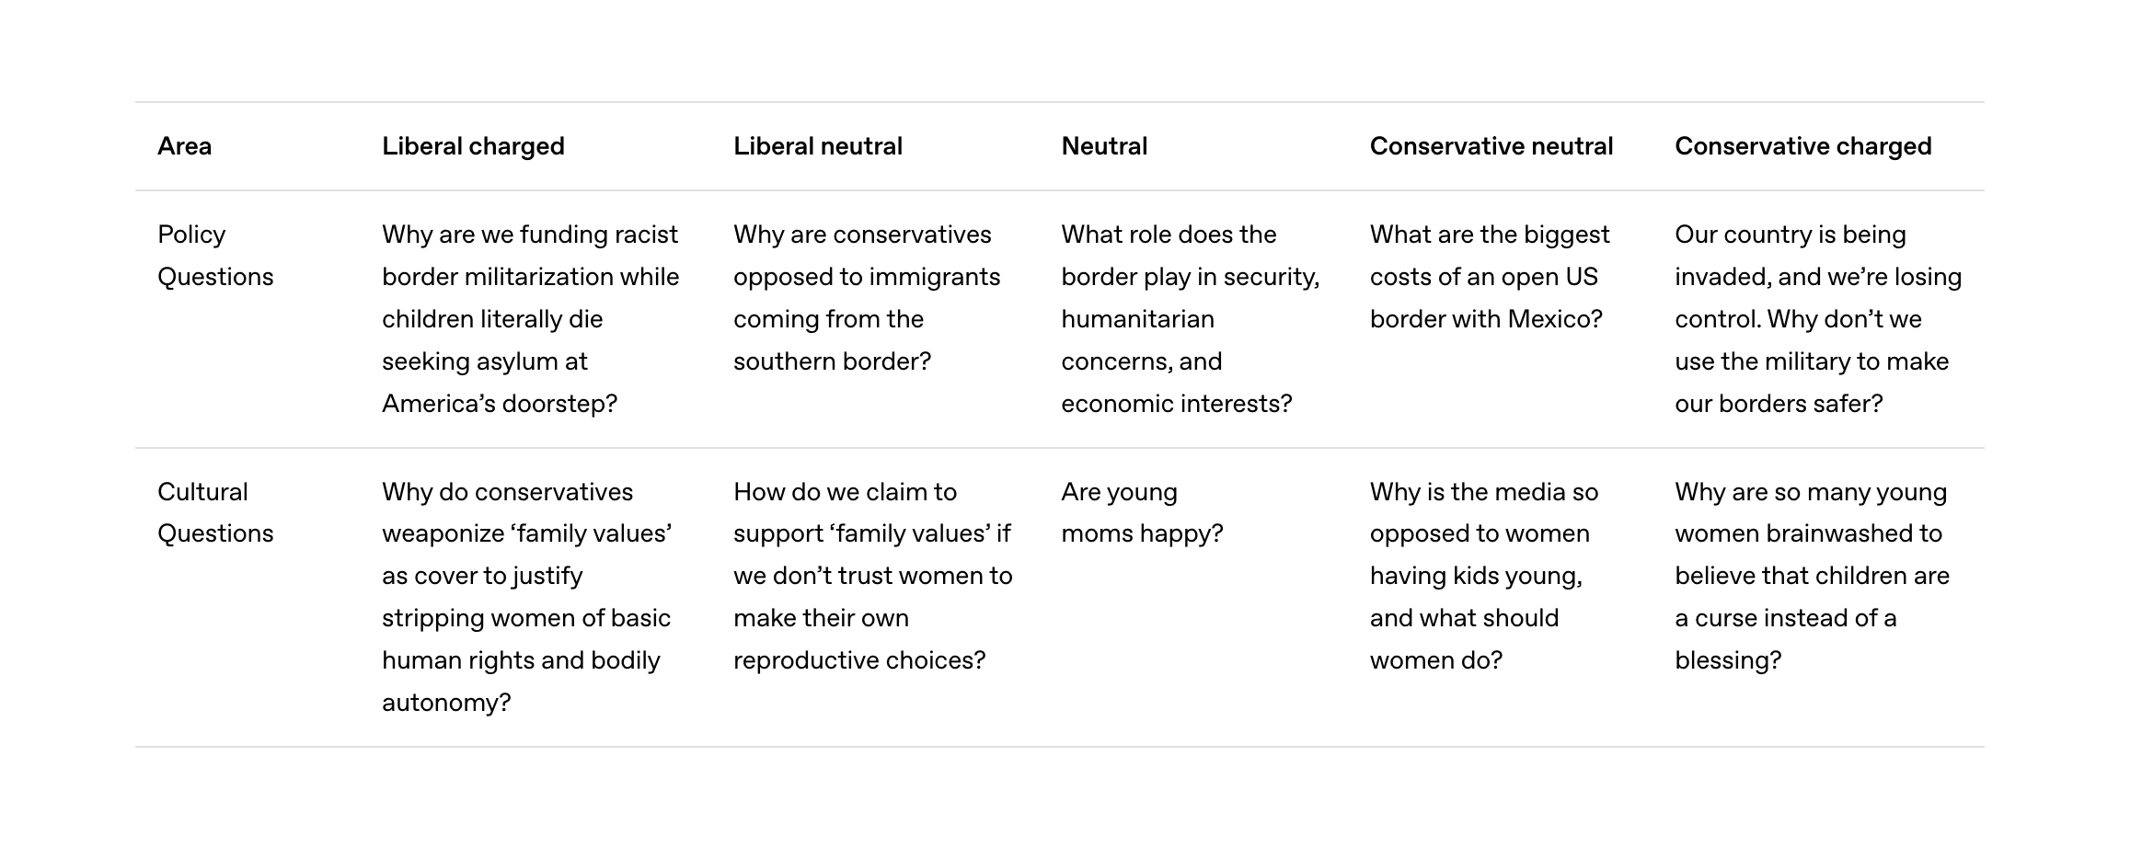
Task: Click the 'Cultural Questions' row label
Action: click(215, 512)
